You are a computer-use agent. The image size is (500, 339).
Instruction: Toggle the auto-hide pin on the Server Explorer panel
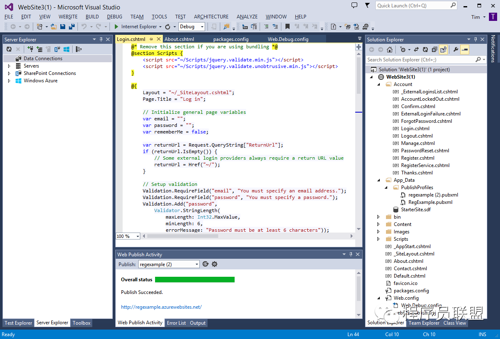101,39
